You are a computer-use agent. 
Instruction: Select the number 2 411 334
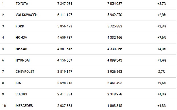pos(65,94)
